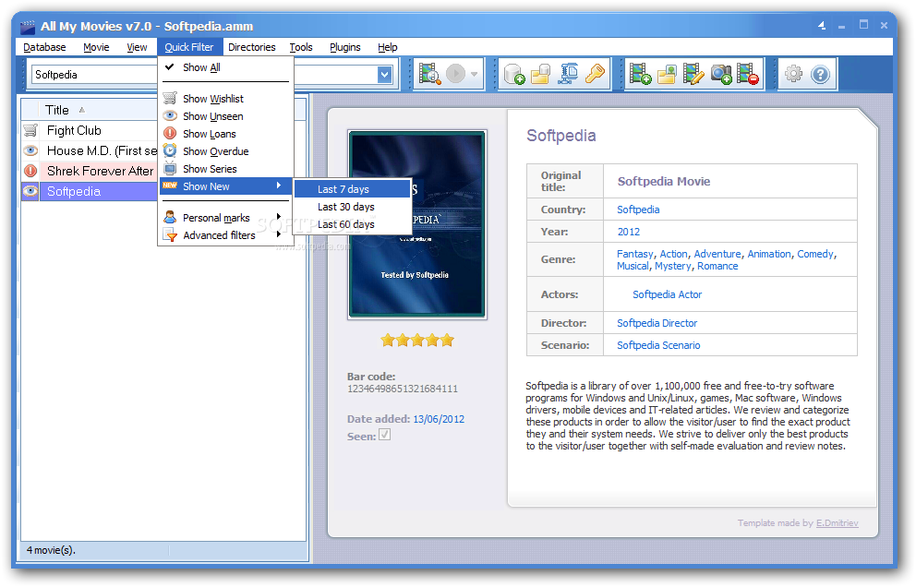Choose Show Wishlist filter
The image size is (916, 587).
pos(225,99)
